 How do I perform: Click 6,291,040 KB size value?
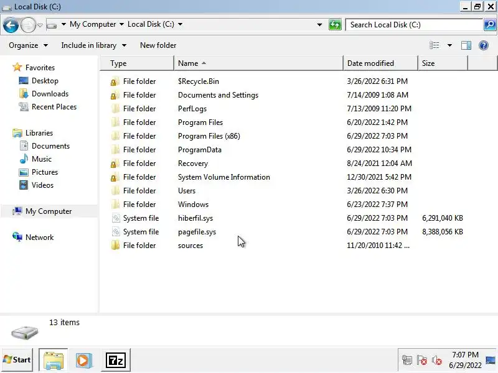443,218
